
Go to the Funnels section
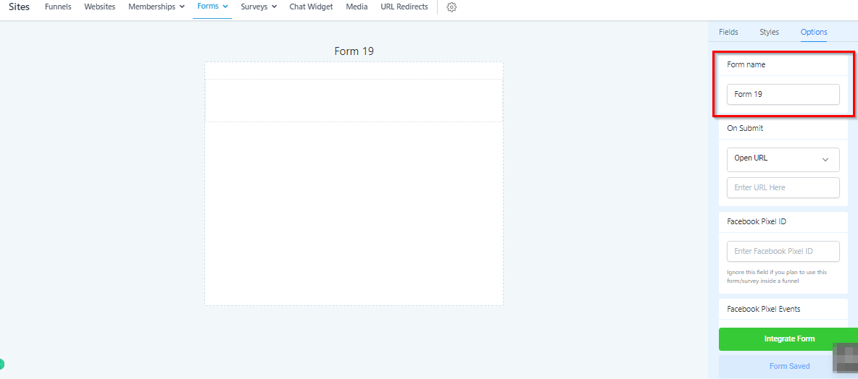[x=58, y=7]
